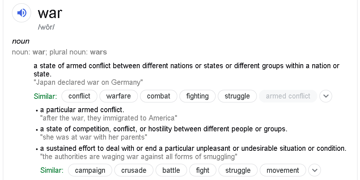
Task: Click the plural form wars
Action: click(98, 52)
